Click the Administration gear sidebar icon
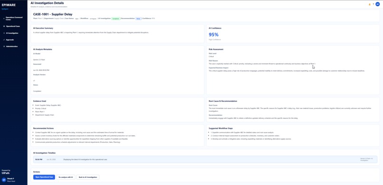383x185 pixels. coord(4,46)
